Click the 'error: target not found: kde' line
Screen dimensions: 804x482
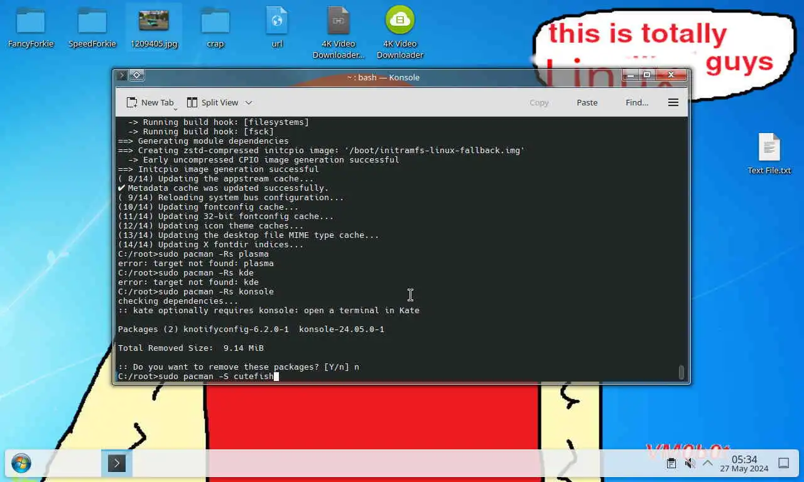click(x=188, y=282)
